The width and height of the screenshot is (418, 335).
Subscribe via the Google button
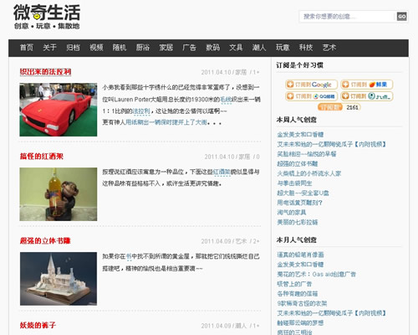[311, 85]
